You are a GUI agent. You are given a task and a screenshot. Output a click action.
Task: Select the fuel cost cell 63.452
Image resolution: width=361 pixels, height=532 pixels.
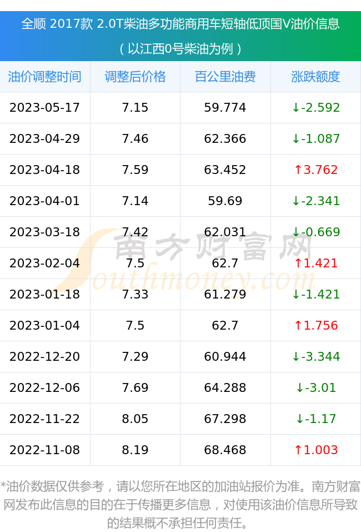(225, 170)
